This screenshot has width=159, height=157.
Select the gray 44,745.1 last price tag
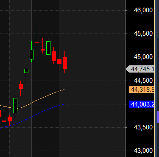[140, 69]
